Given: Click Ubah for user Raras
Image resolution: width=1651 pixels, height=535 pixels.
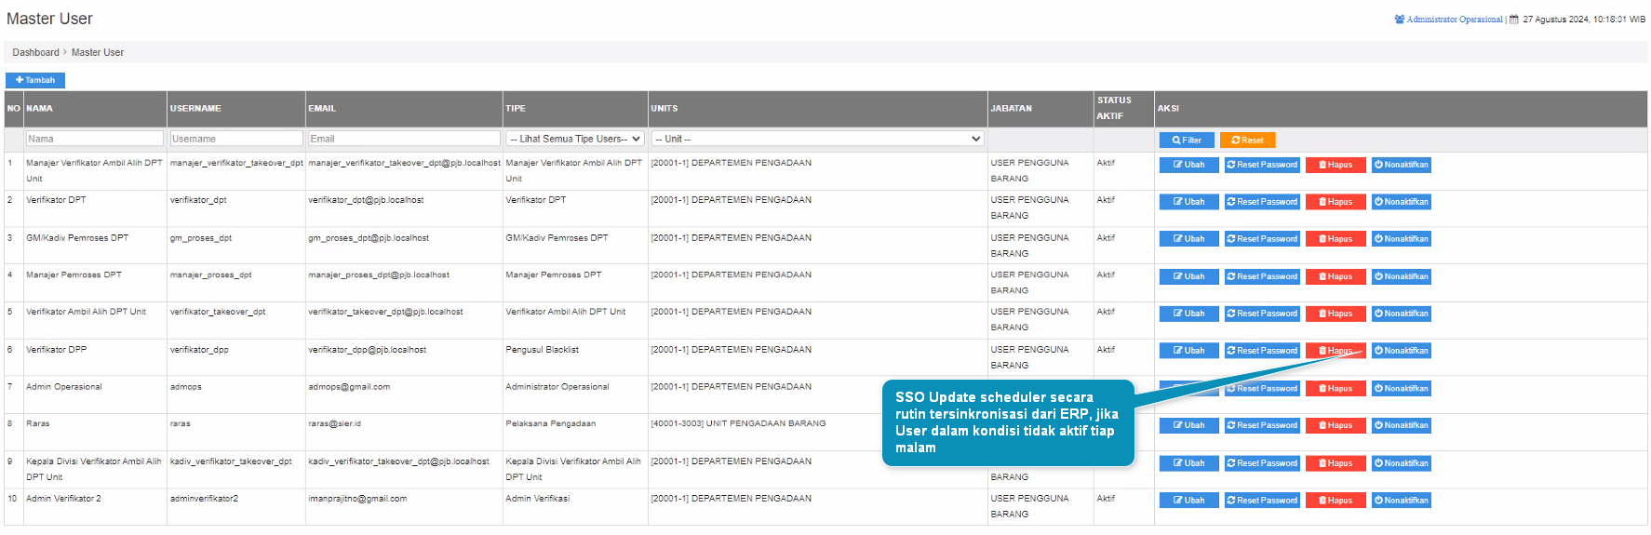Looking at the screenshot, I should (1188, 425).
